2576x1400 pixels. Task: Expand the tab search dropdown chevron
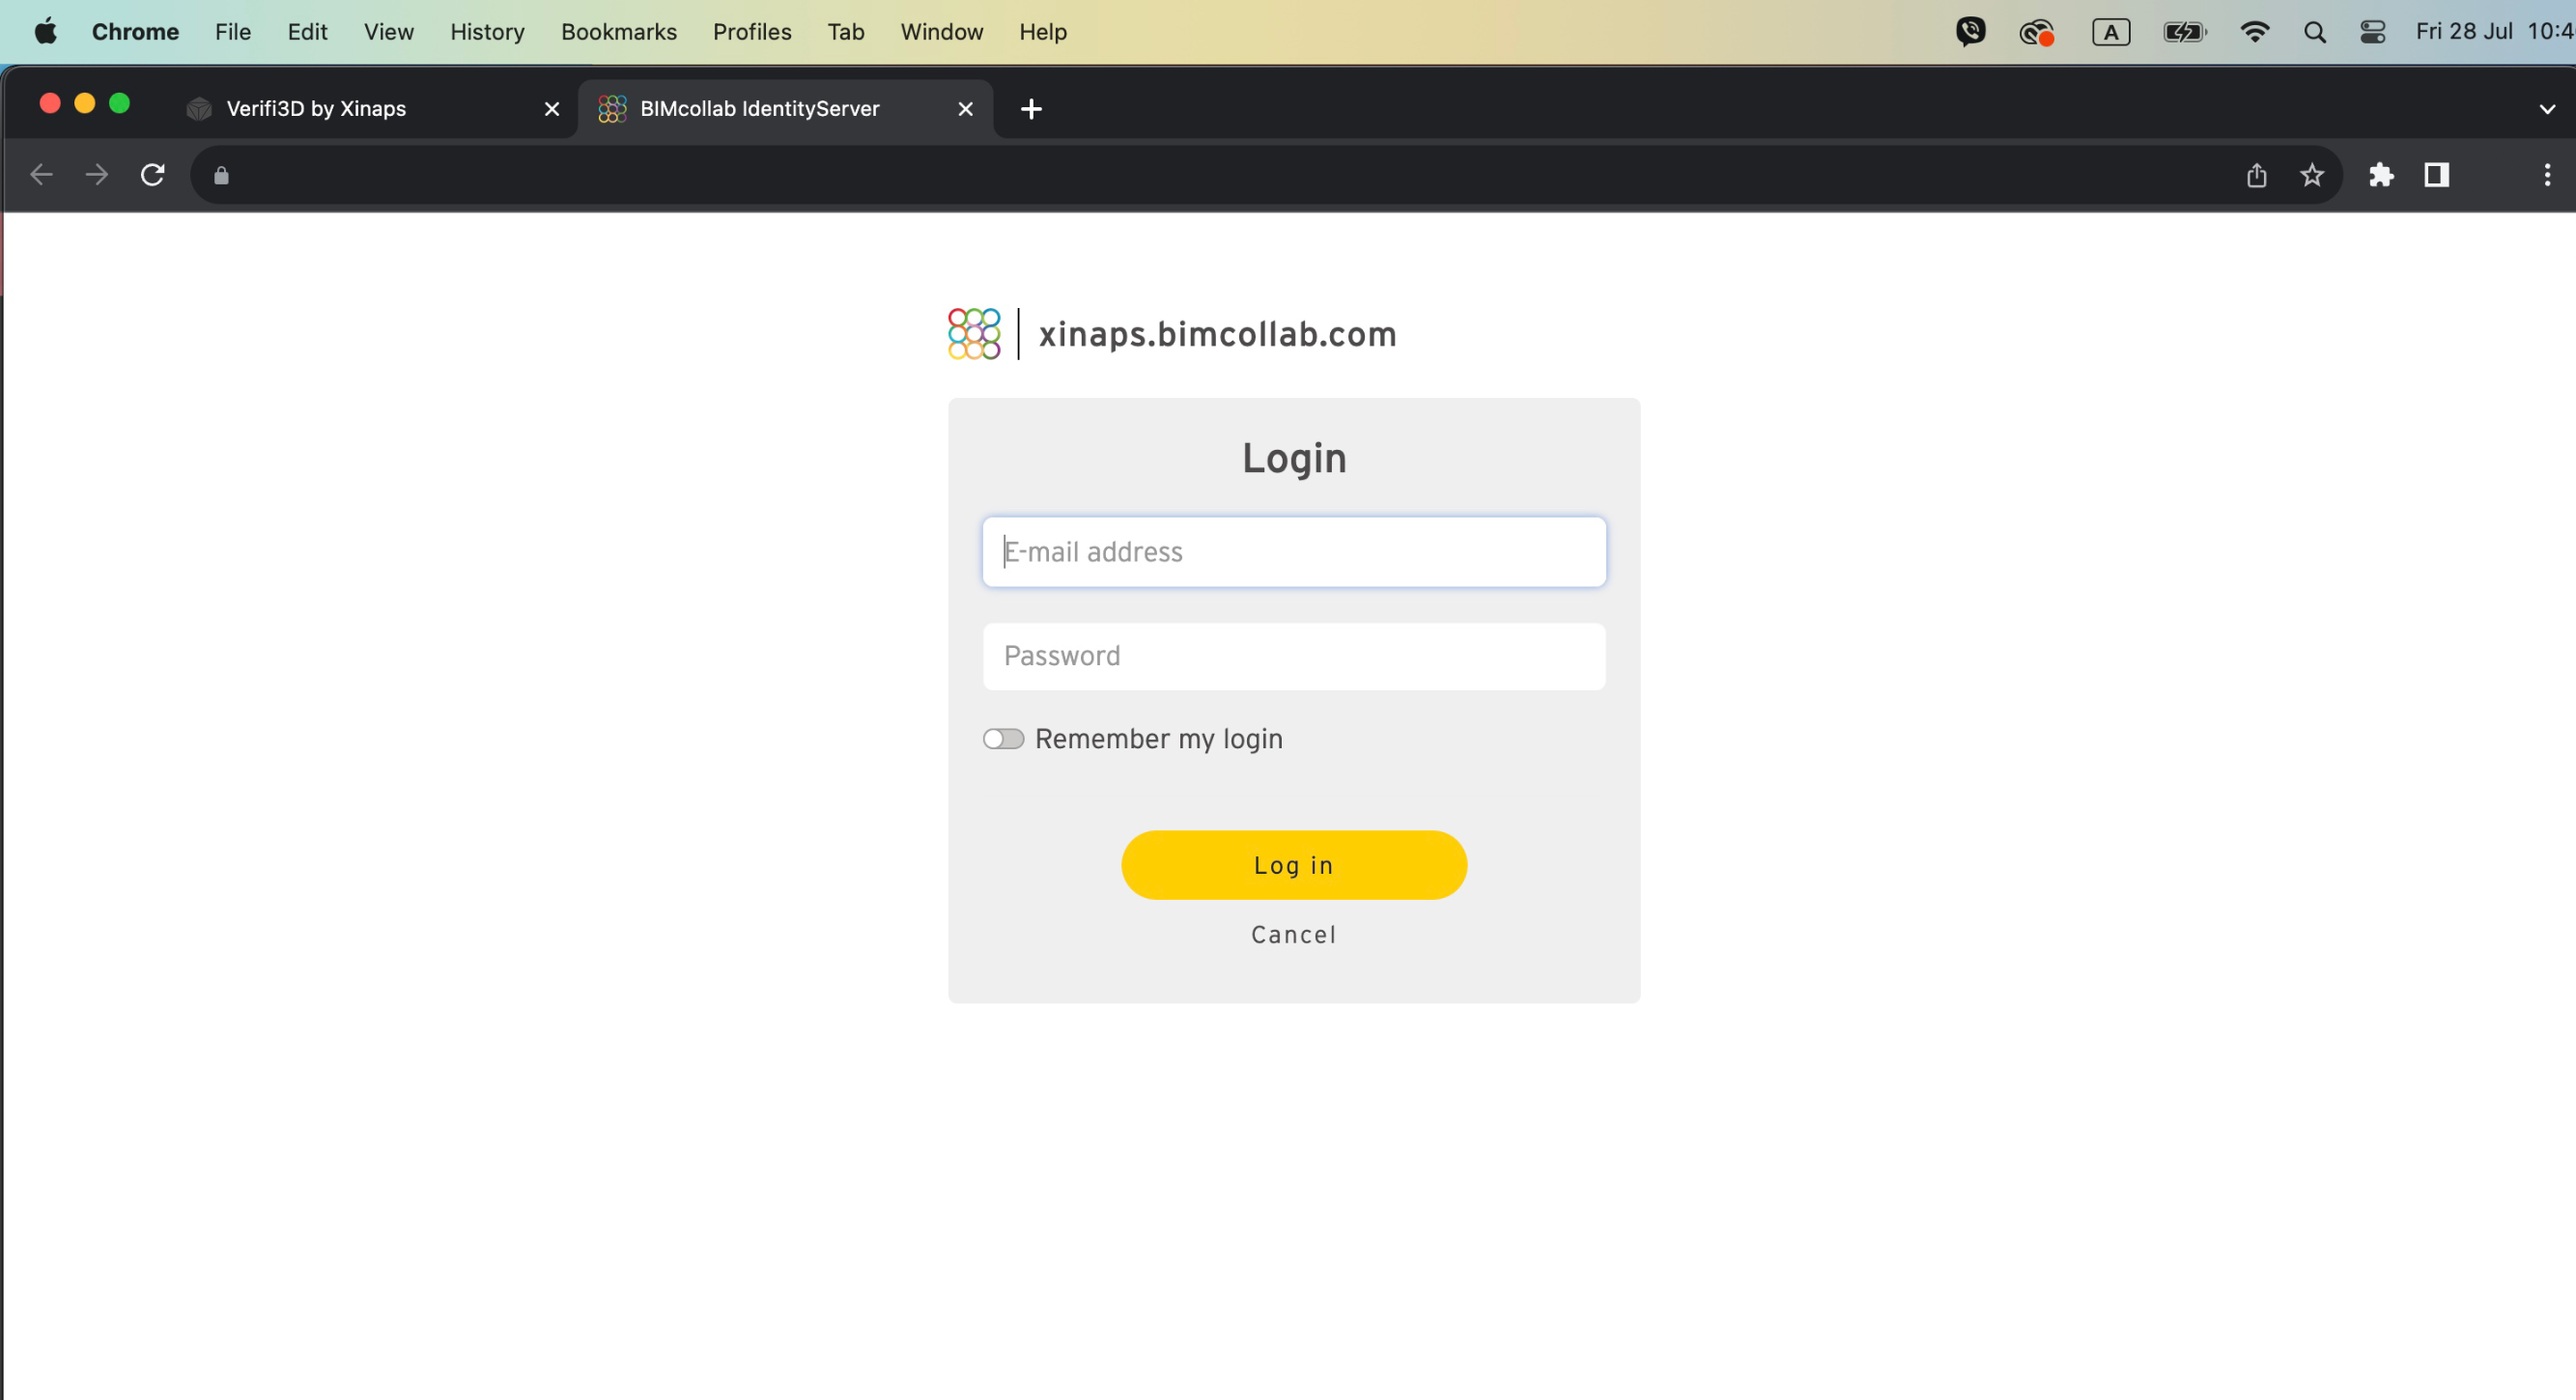pyautogui.click(x=2547, y=109)
